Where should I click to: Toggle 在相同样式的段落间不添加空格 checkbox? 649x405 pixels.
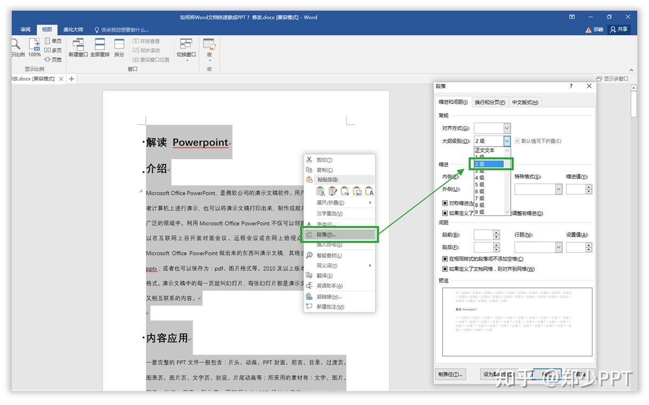445,259
